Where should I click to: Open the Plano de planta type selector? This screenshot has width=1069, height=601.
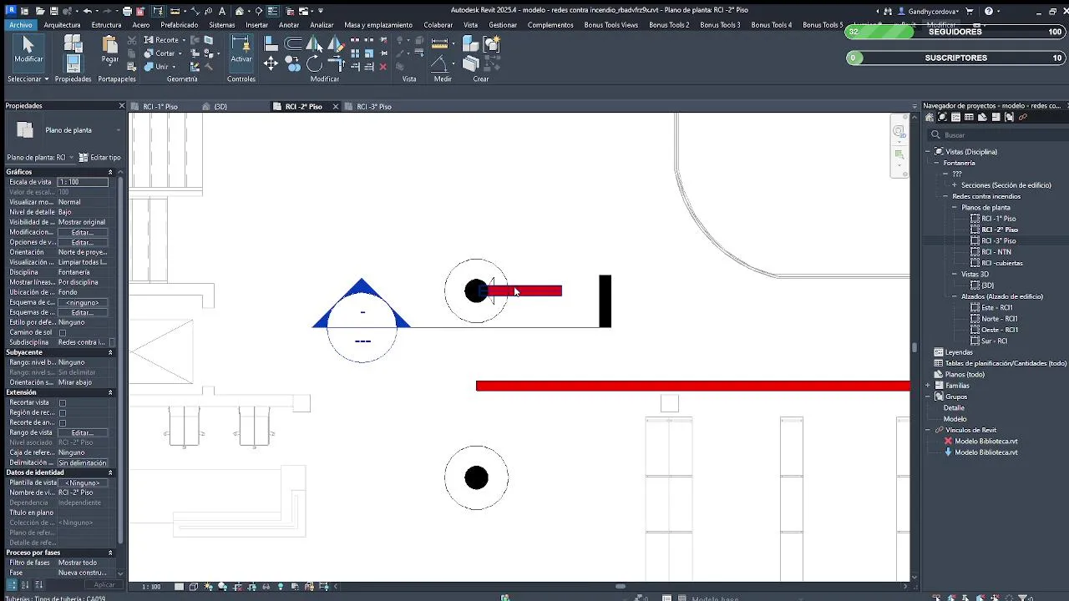pos(64,130)
